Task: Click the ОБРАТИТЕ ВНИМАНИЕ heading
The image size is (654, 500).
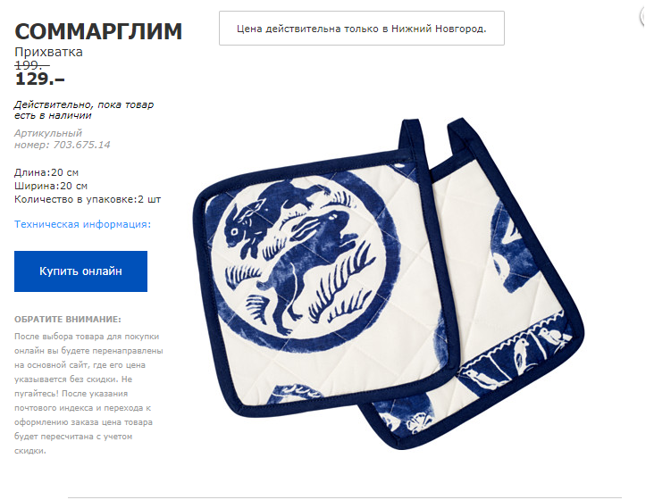Action: (x=68, y=320)
